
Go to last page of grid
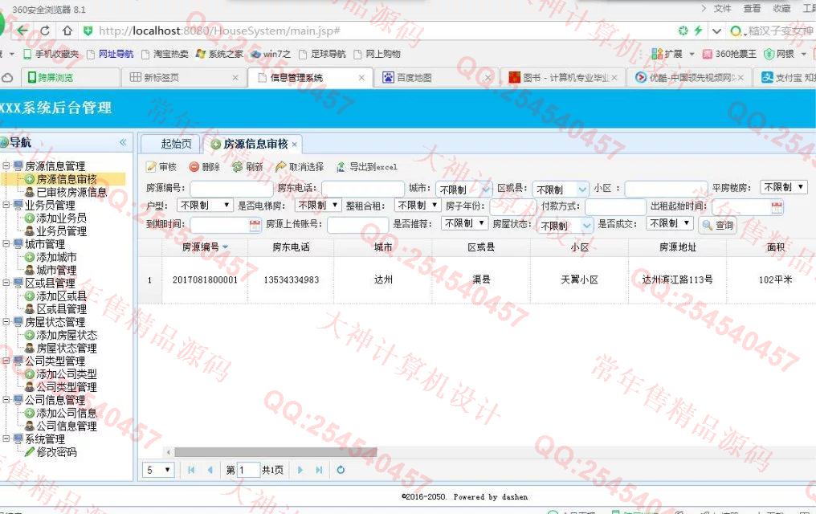(319, 471)
